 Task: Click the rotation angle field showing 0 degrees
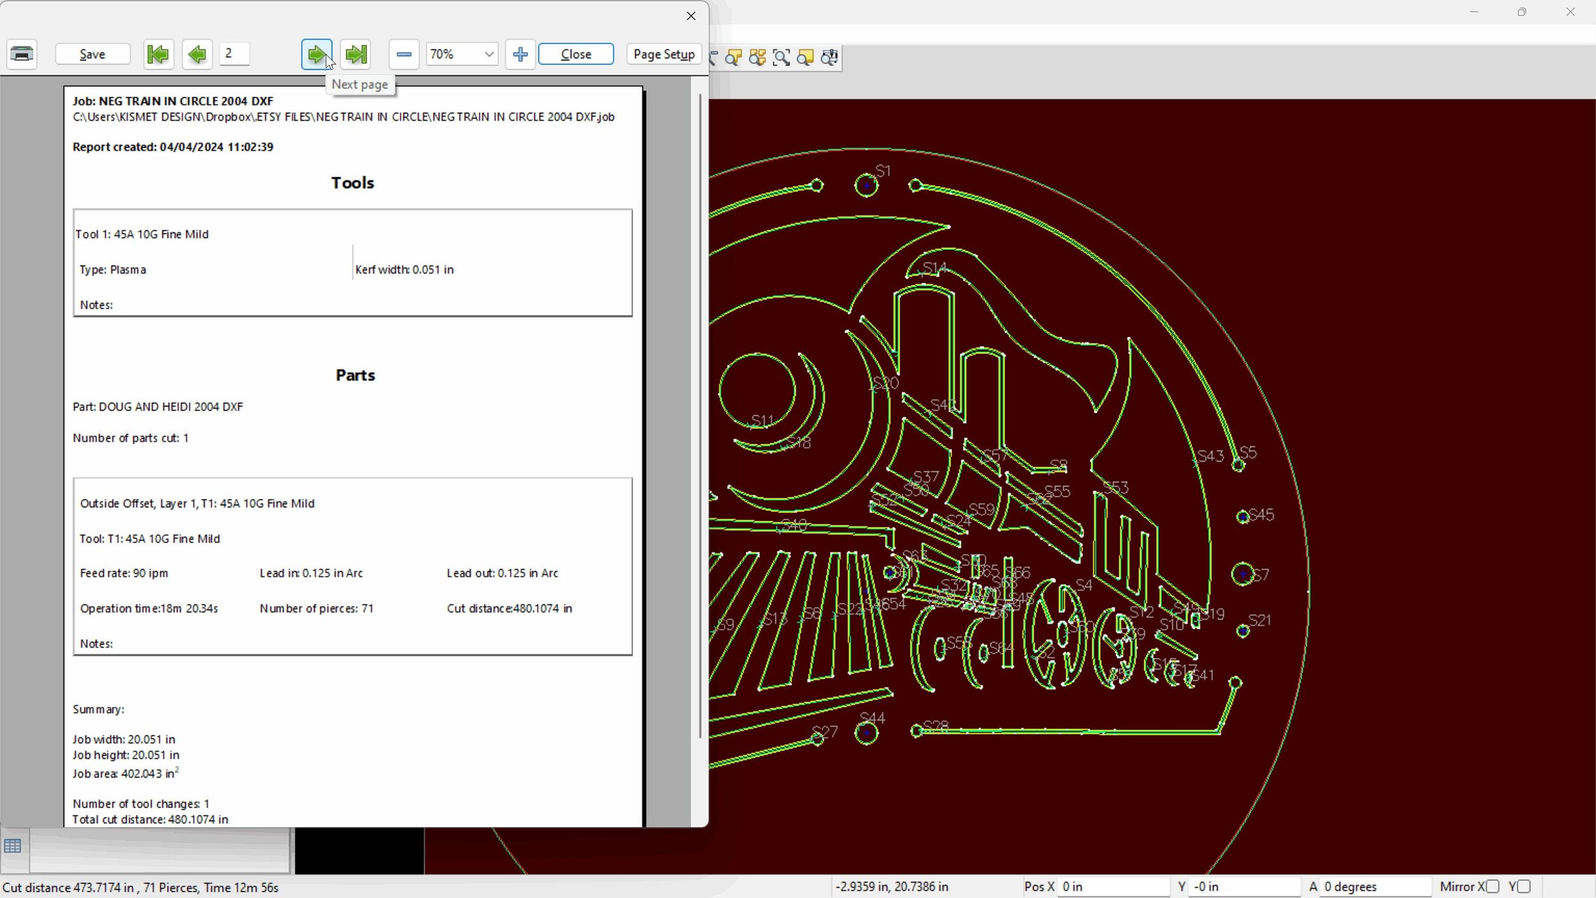[x=1375, y=887]
